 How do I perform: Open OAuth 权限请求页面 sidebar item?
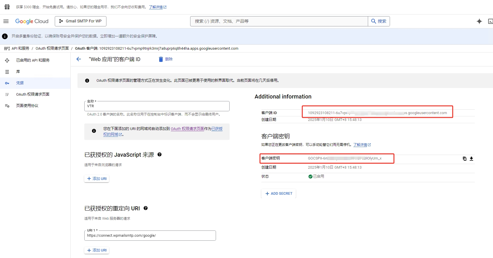tap(35, 94)
